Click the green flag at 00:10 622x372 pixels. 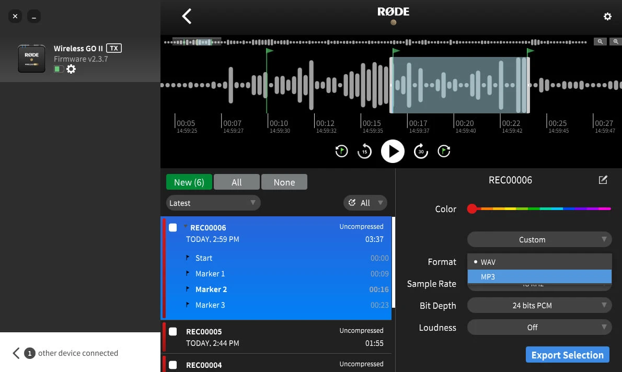[x=269, y=51]
